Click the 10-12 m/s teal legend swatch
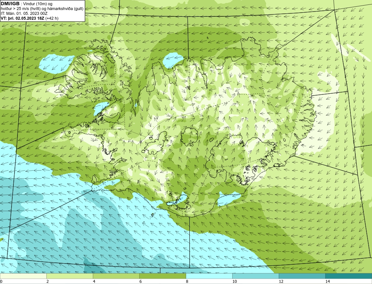 (x=256, y=276)
